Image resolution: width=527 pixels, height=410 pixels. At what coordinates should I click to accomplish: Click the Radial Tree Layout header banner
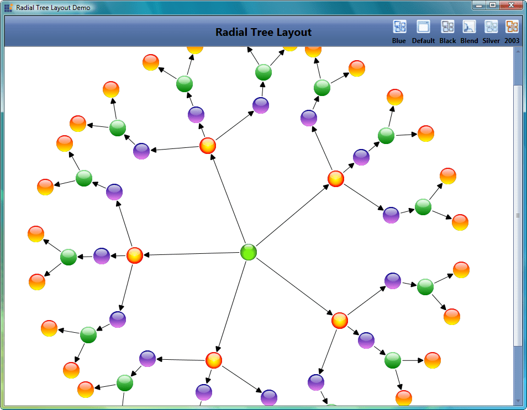click(263, 32)
